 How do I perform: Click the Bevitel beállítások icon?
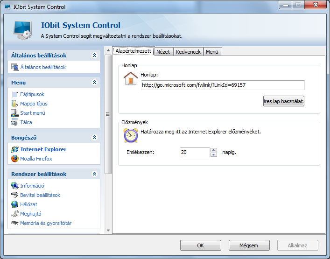pos(15,195)
